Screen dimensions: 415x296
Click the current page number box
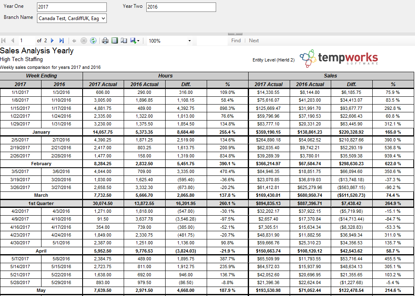click(x=27, y=41)
